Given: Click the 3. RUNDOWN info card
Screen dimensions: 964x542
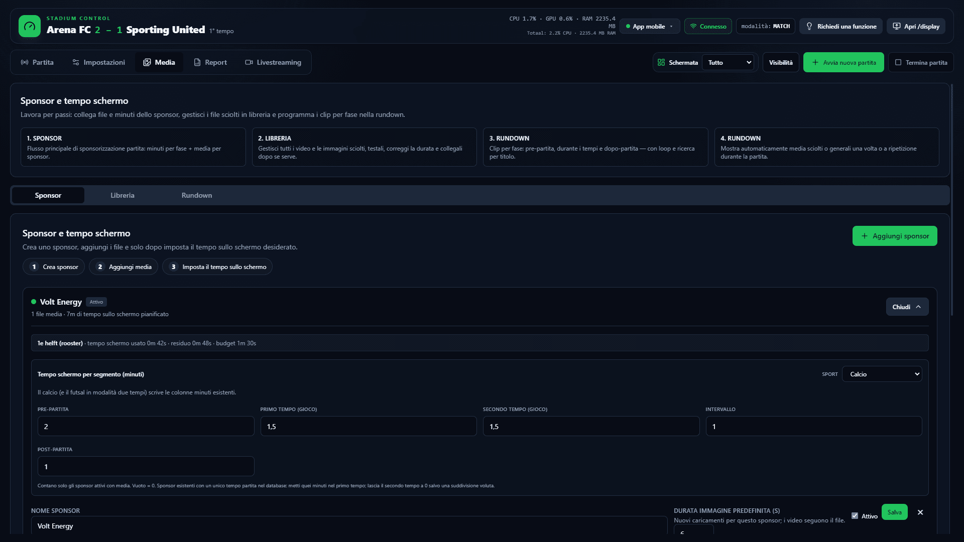Looking at the screenshot, I should coord(595,147).
